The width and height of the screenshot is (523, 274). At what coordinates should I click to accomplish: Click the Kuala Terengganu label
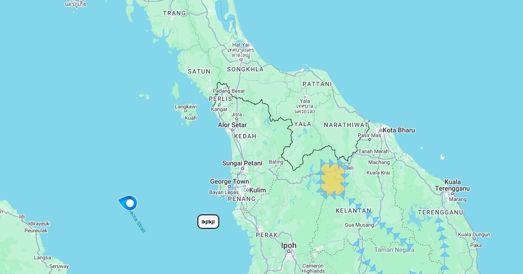pos(452,185)
